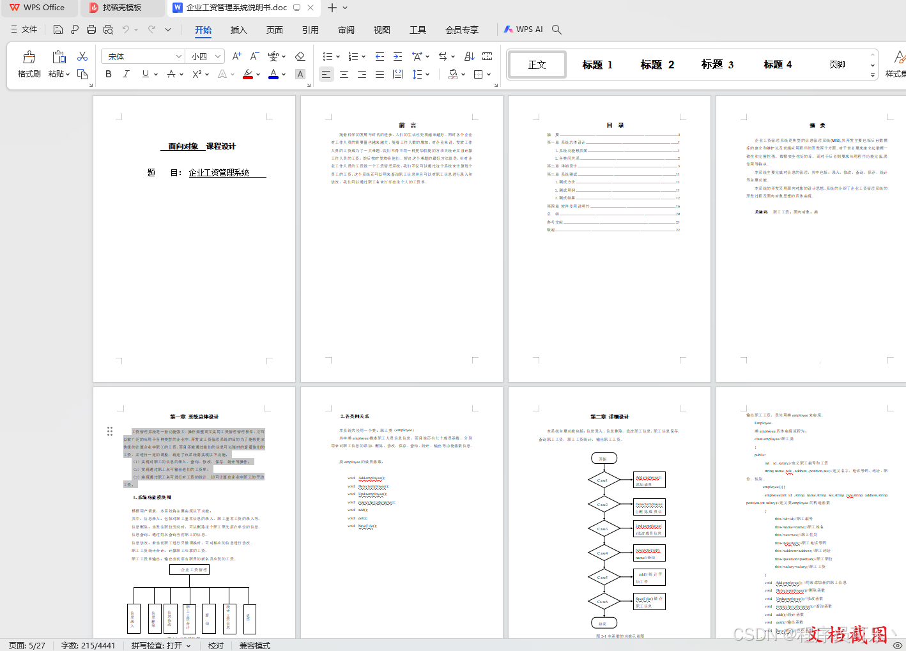Click the WPS AI button

click(523, 29)
